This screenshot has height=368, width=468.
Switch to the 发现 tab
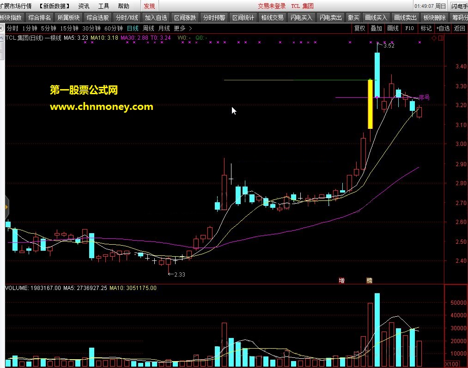pos(149,6)
